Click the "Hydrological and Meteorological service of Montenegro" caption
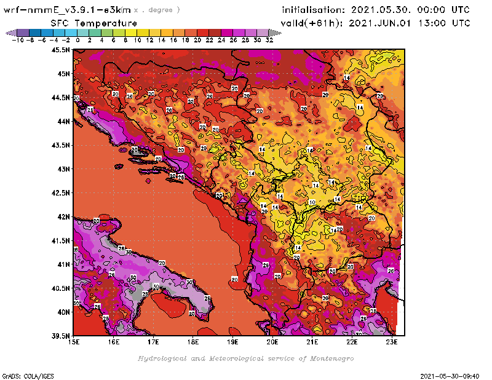This screenshot has height=380, width=492. (245, 358)
